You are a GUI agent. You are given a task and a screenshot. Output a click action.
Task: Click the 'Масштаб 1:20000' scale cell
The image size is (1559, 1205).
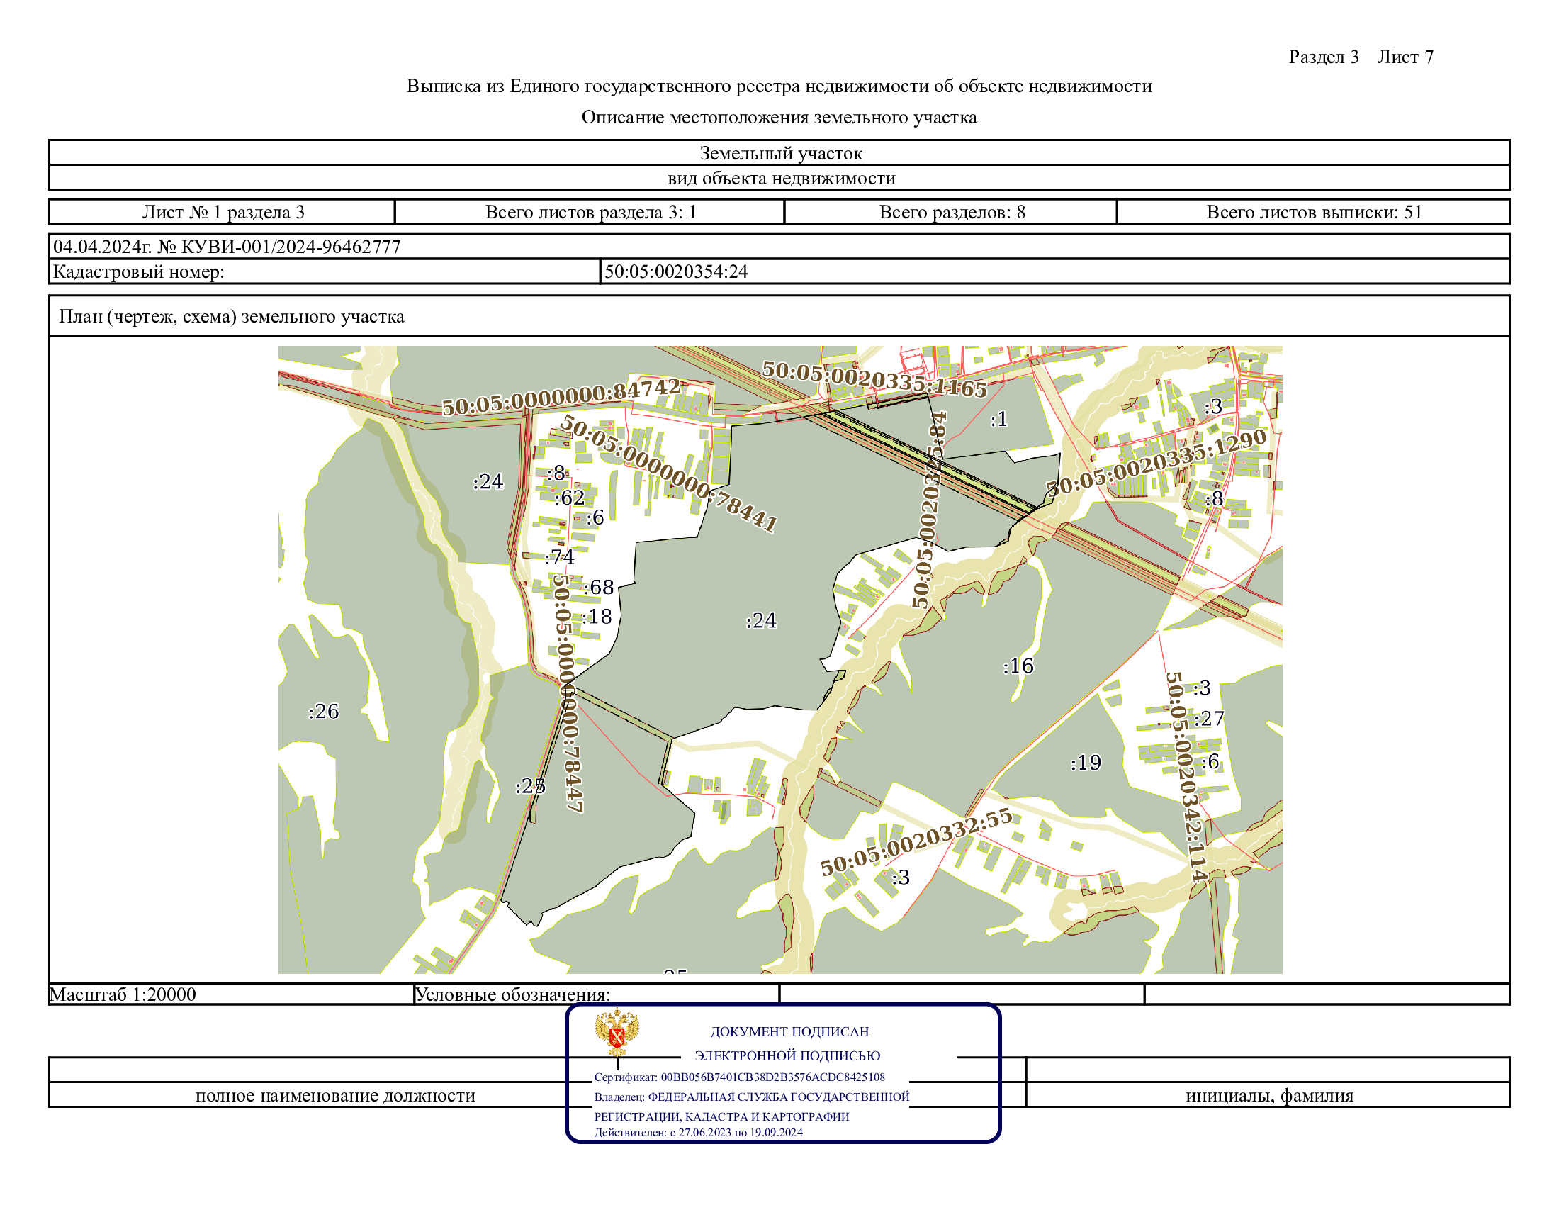tap(123, 994)
